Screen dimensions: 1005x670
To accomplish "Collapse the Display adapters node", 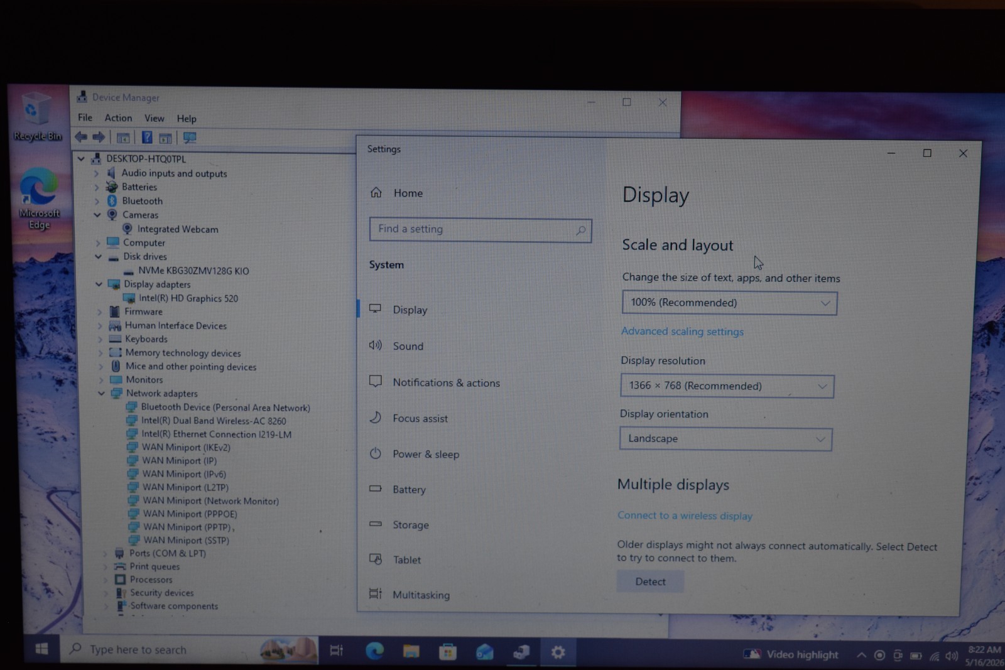I will 99,284.
